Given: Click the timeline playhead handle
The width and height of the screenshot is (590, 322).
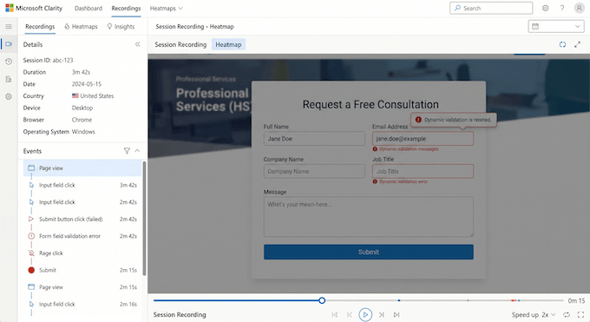Looking at the screenshot, I should pyautogui.click(x=322, y=300).
